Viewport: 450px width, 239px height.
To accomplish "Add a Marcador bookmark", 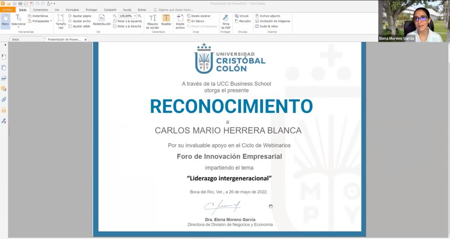I will pyautogui.click(x=243, y=21).
